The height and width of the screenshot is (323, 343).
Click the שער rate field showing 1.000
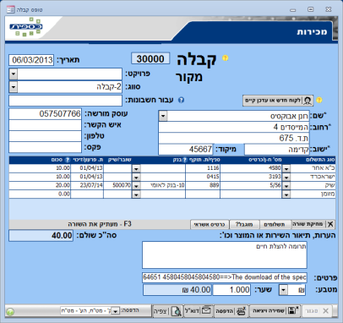(231, 290)
